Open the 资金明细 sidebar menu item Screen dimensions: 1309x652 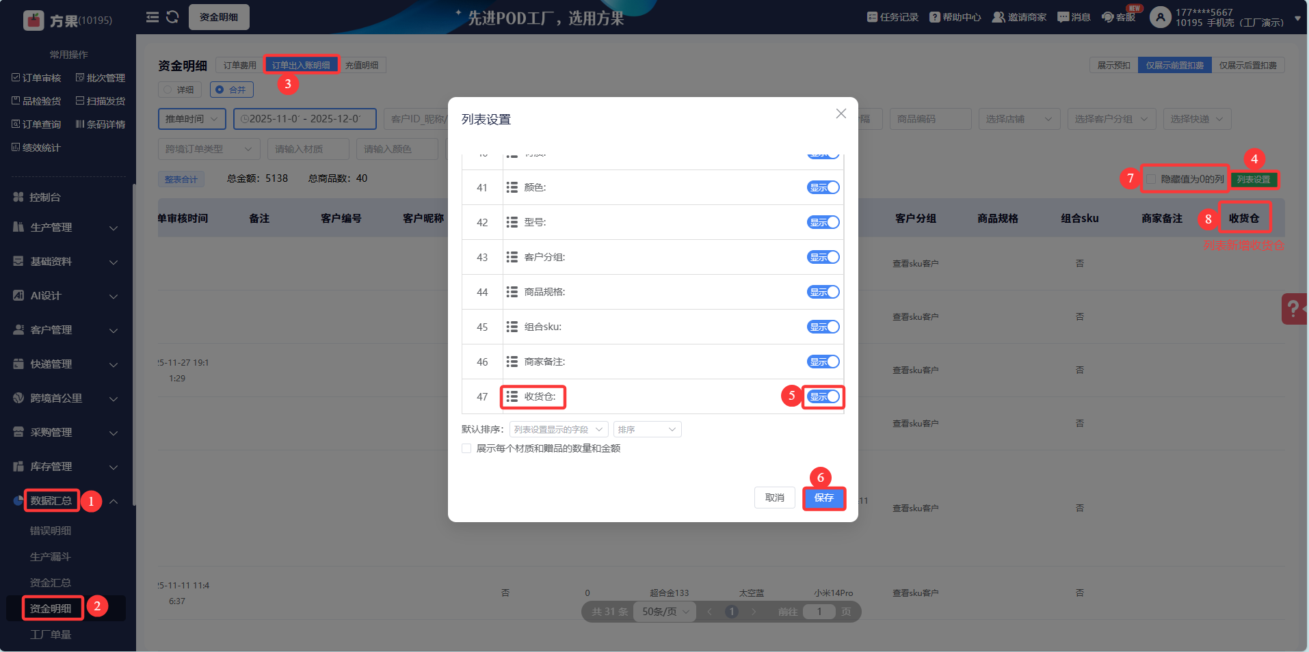[x=51, y=608]
